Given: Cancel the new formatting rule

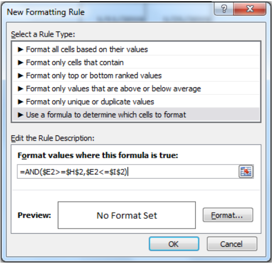Looking at the screenshot, I should (232, 244).
